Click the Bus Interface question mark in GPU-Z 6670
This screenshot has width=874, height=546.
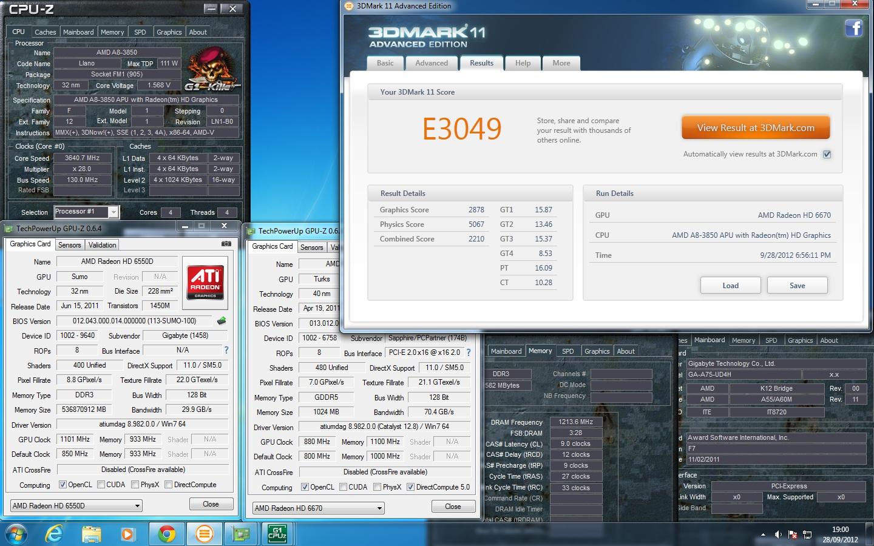pos(469,352)
